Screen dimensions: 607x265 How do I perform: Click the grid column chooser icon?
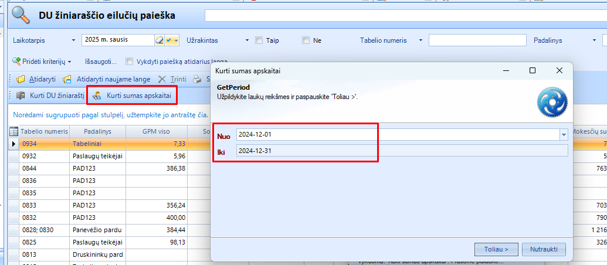pos(14,131)
